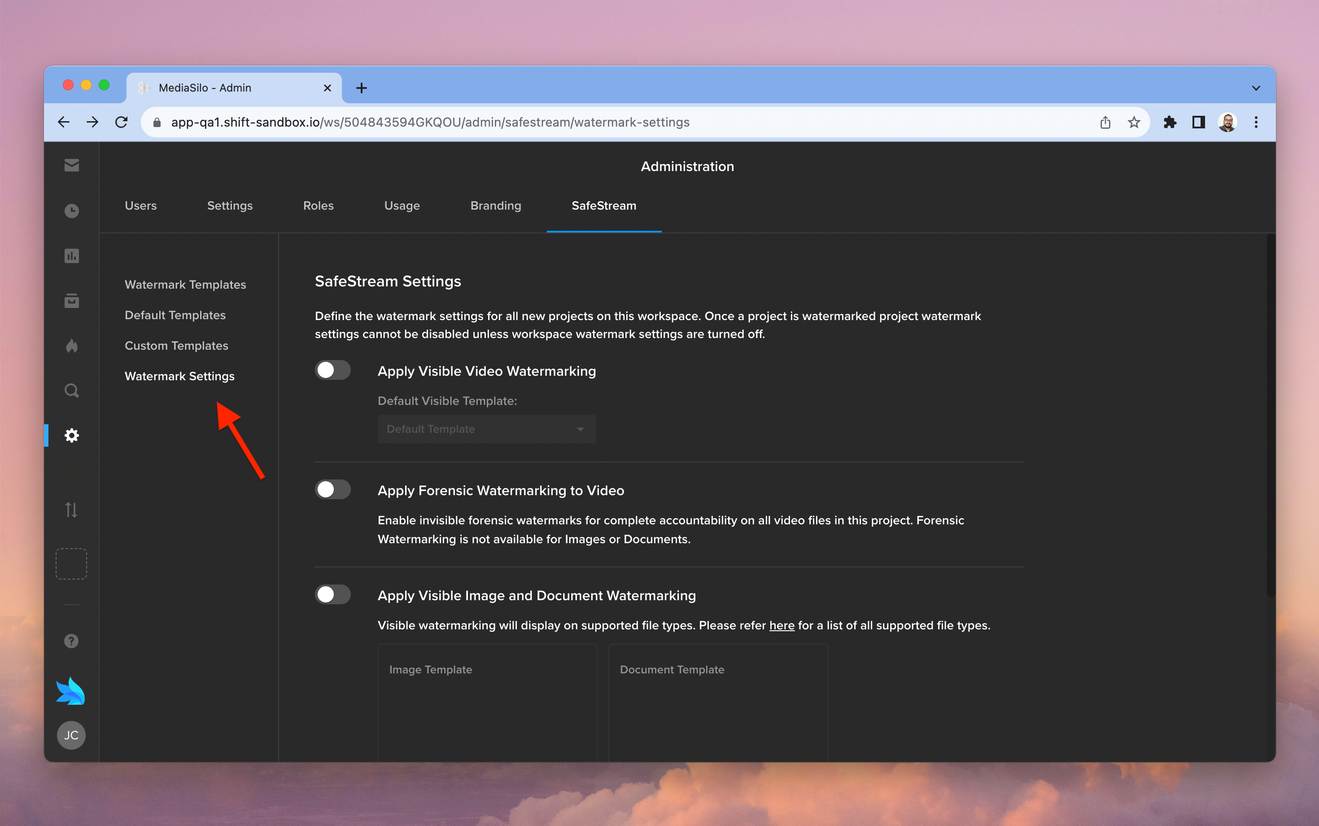The height and width of the screenshot is (826, 1319).
Task: Click the Administration page title
Action: click(x=687, y=166)
